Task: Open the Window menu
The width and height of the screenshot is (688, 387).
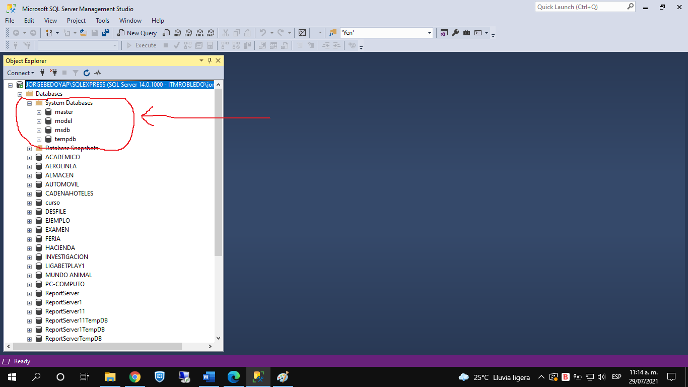Action: (130, 21)
